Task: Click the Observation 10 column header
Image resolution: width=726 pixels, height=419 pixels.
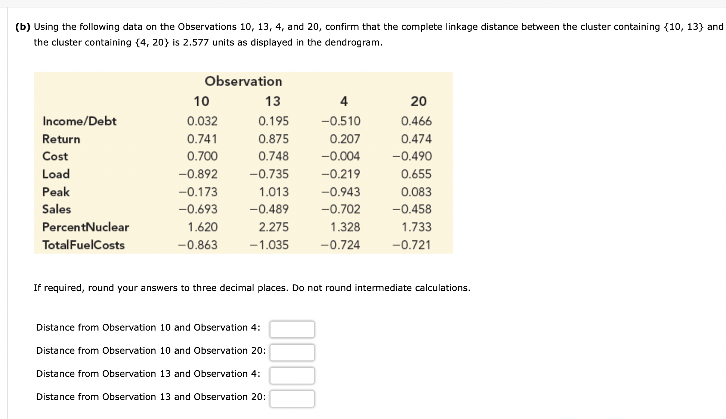Action: 200,101
